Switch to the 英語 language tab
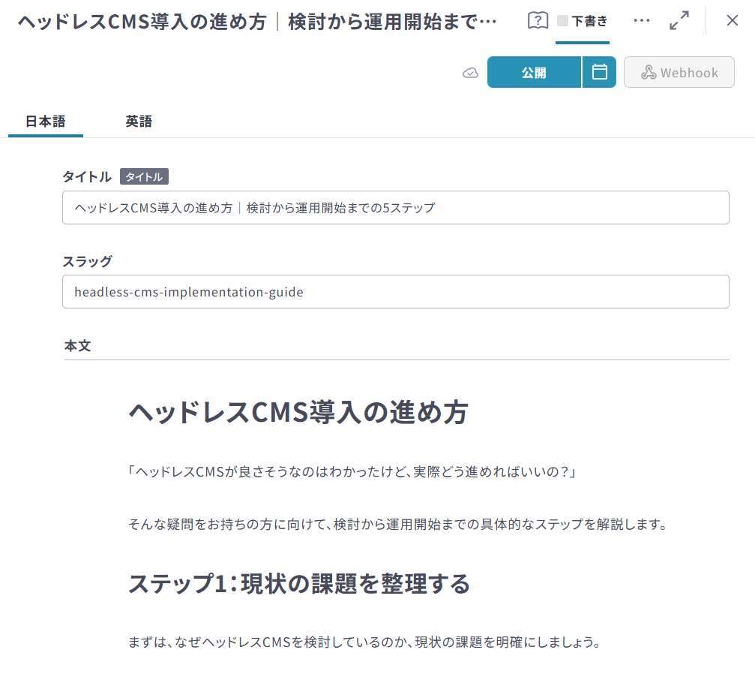Image resolution: width=755 pixels, height=674 pixels. tap(139, 122)
